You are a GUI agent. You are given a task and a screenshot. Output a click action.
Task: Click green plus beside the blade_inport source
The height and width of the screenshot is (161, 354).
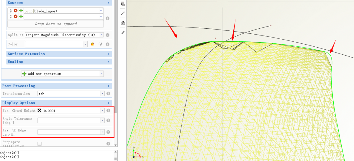pyautogui.click(x=21, y=11)
